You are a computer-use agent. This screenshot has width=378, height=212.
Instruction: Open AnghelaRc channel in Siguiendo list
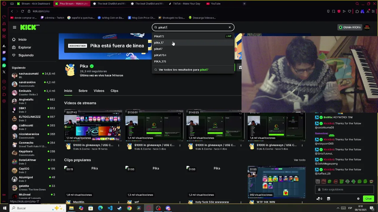33,101
